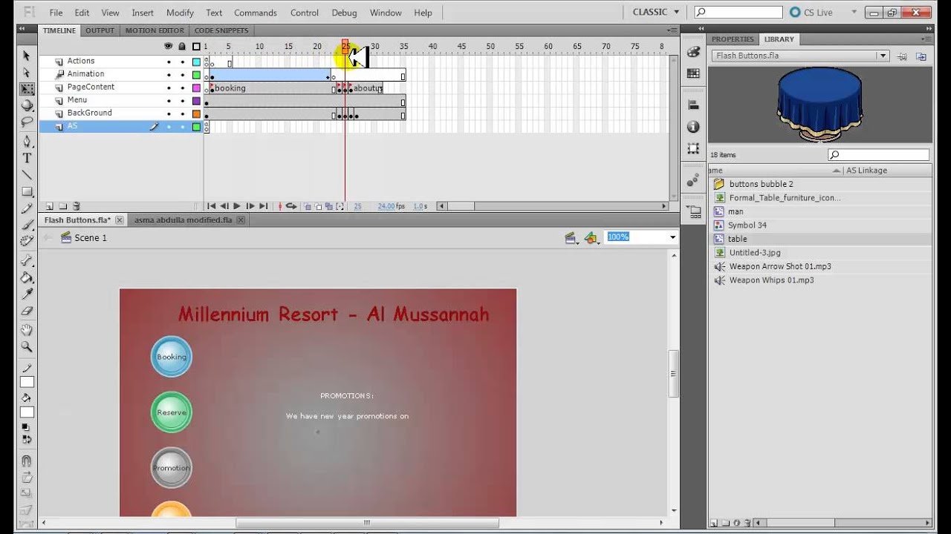Click eye icon to hide all layers
This screenshot has height=534, width=951.
(169, 46)
